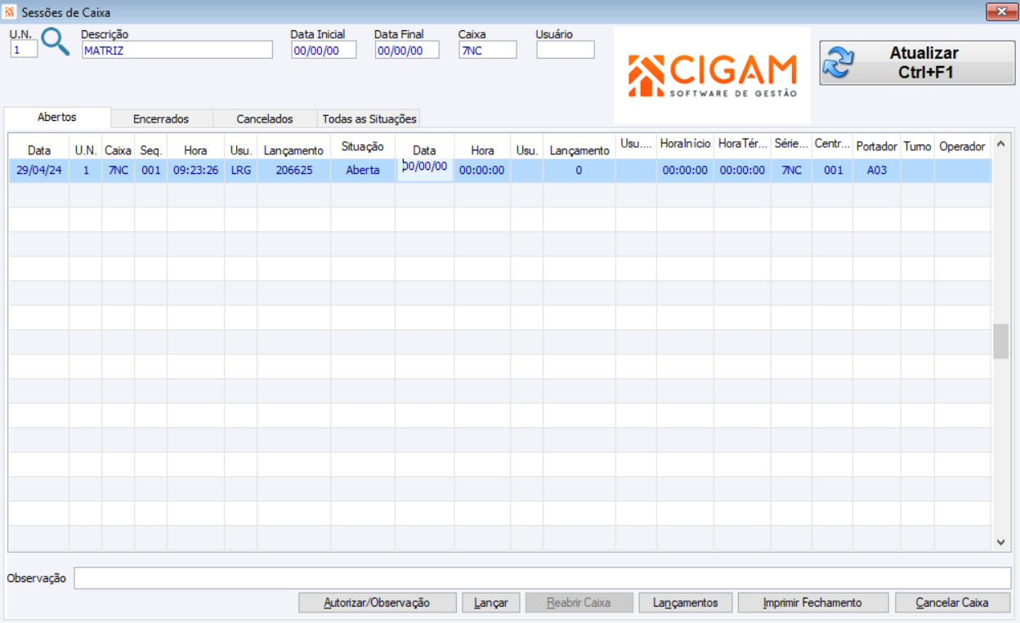Click the Data Final date field
Image resolution: width=1020 pixels, height=623 pixels.
[407, 50]
